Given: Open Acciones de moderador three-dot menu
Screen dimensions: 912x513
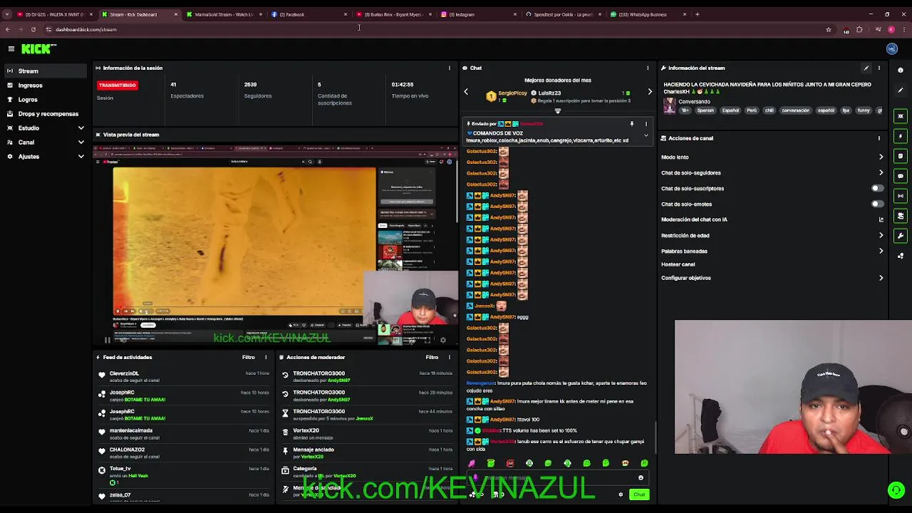Looking at the screenshot, I should click(450, 357).
